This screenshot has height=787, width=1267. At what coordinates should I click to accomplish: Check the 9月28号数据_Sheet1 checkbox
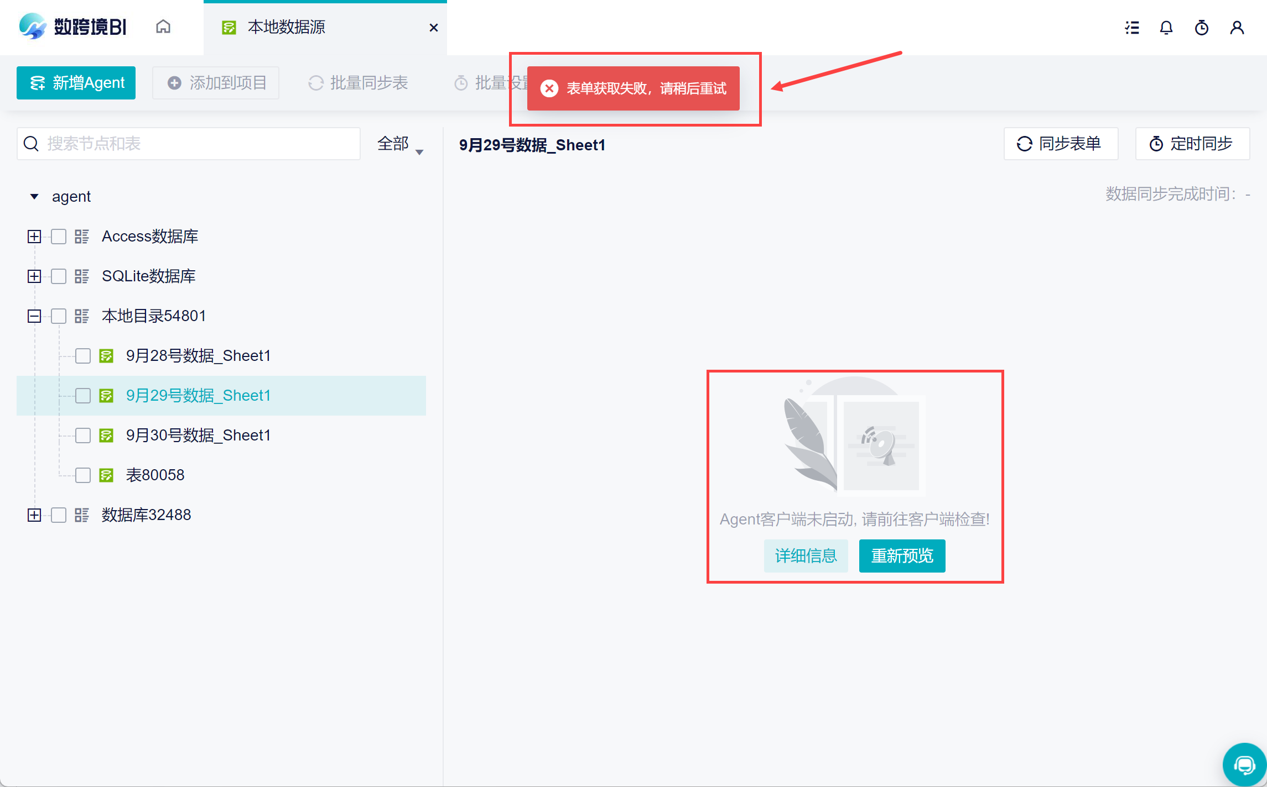coord(83,356)
